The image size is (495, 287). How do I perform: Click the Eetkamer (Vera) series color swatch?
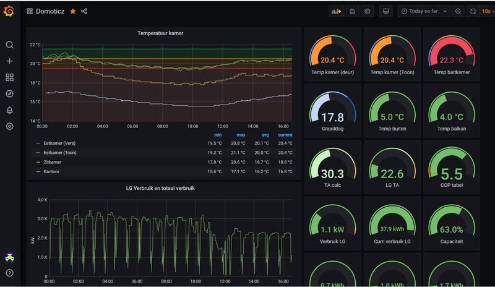click(x=38, y=143)
